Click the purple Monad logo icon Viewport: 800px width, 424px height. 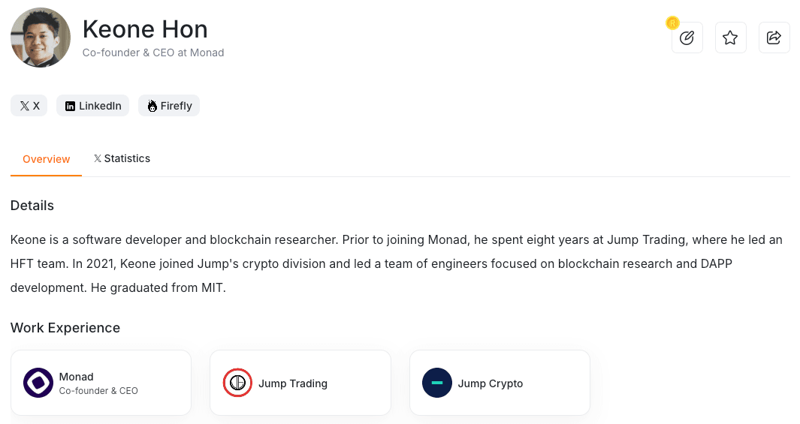(38, 383)
